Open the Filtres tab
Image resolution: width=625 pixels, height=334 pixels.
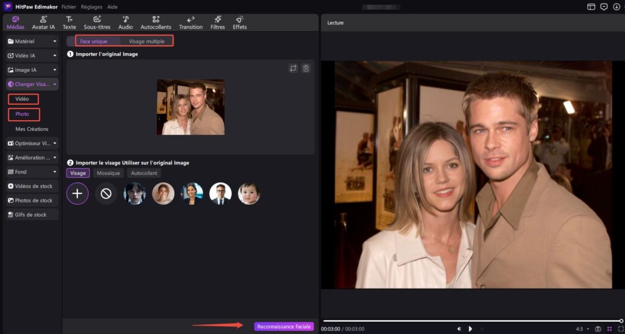[x=218, y=23]
